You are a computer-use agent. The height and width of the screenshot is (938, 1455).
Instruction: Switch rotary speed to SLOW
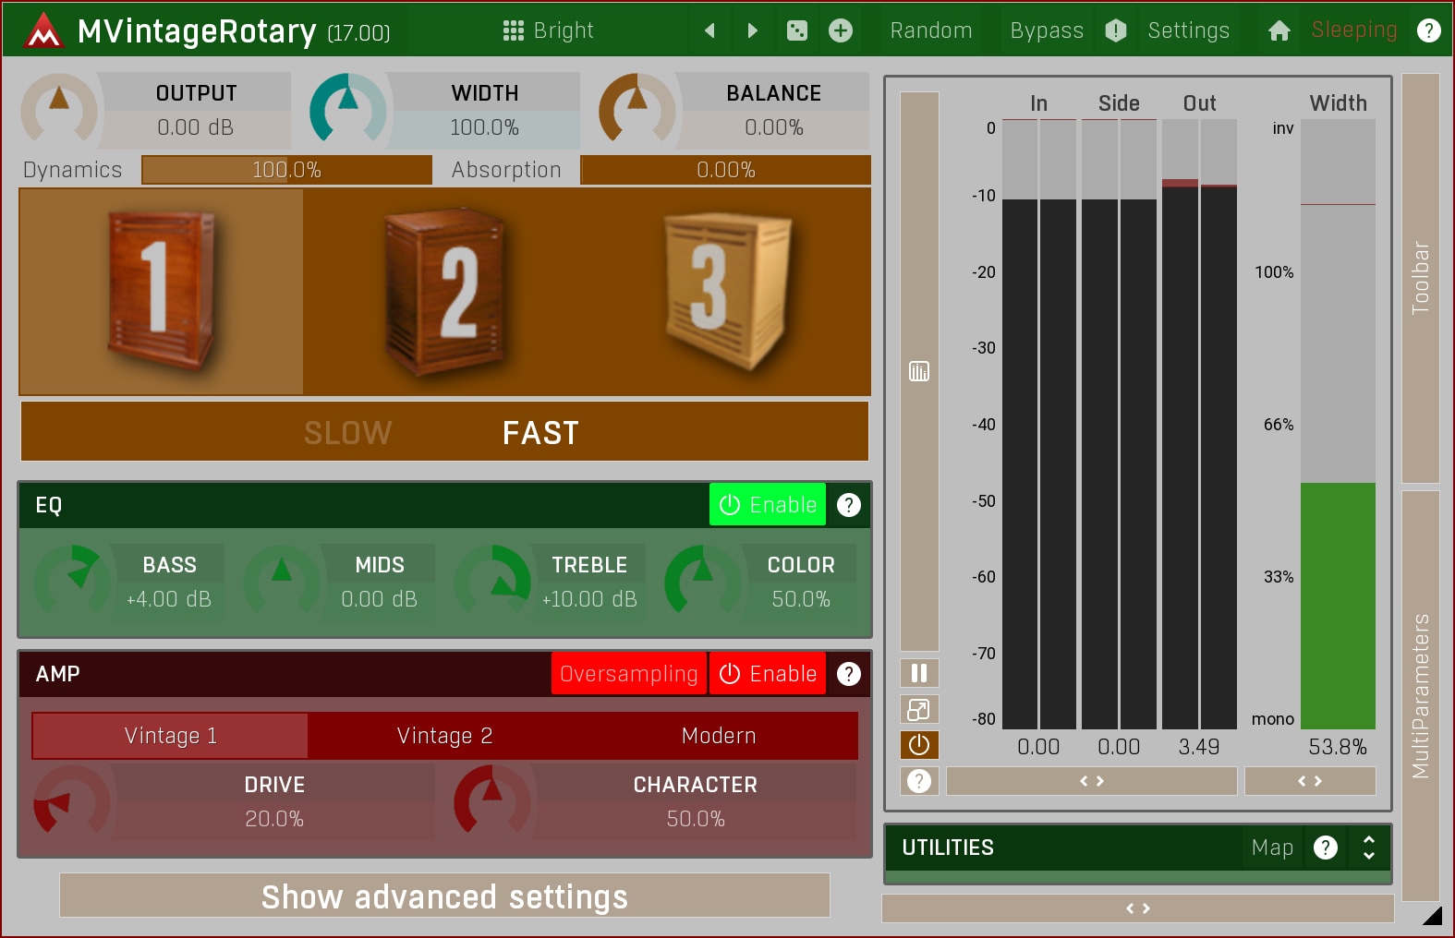tap(348, 433)
